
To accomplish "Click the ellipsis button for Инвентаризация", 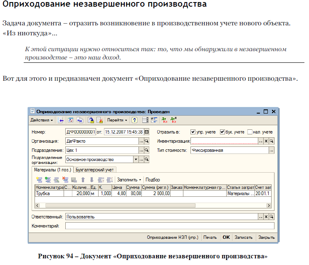I will coord(261,141).
